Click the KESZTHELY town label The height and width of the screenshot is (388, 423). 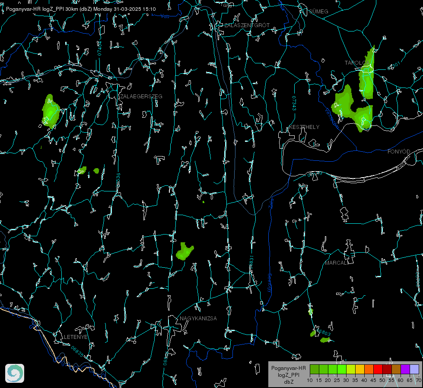click(x=304, y=127)
